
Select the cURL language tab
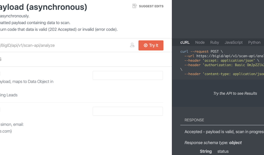click(x=185, y=42)
